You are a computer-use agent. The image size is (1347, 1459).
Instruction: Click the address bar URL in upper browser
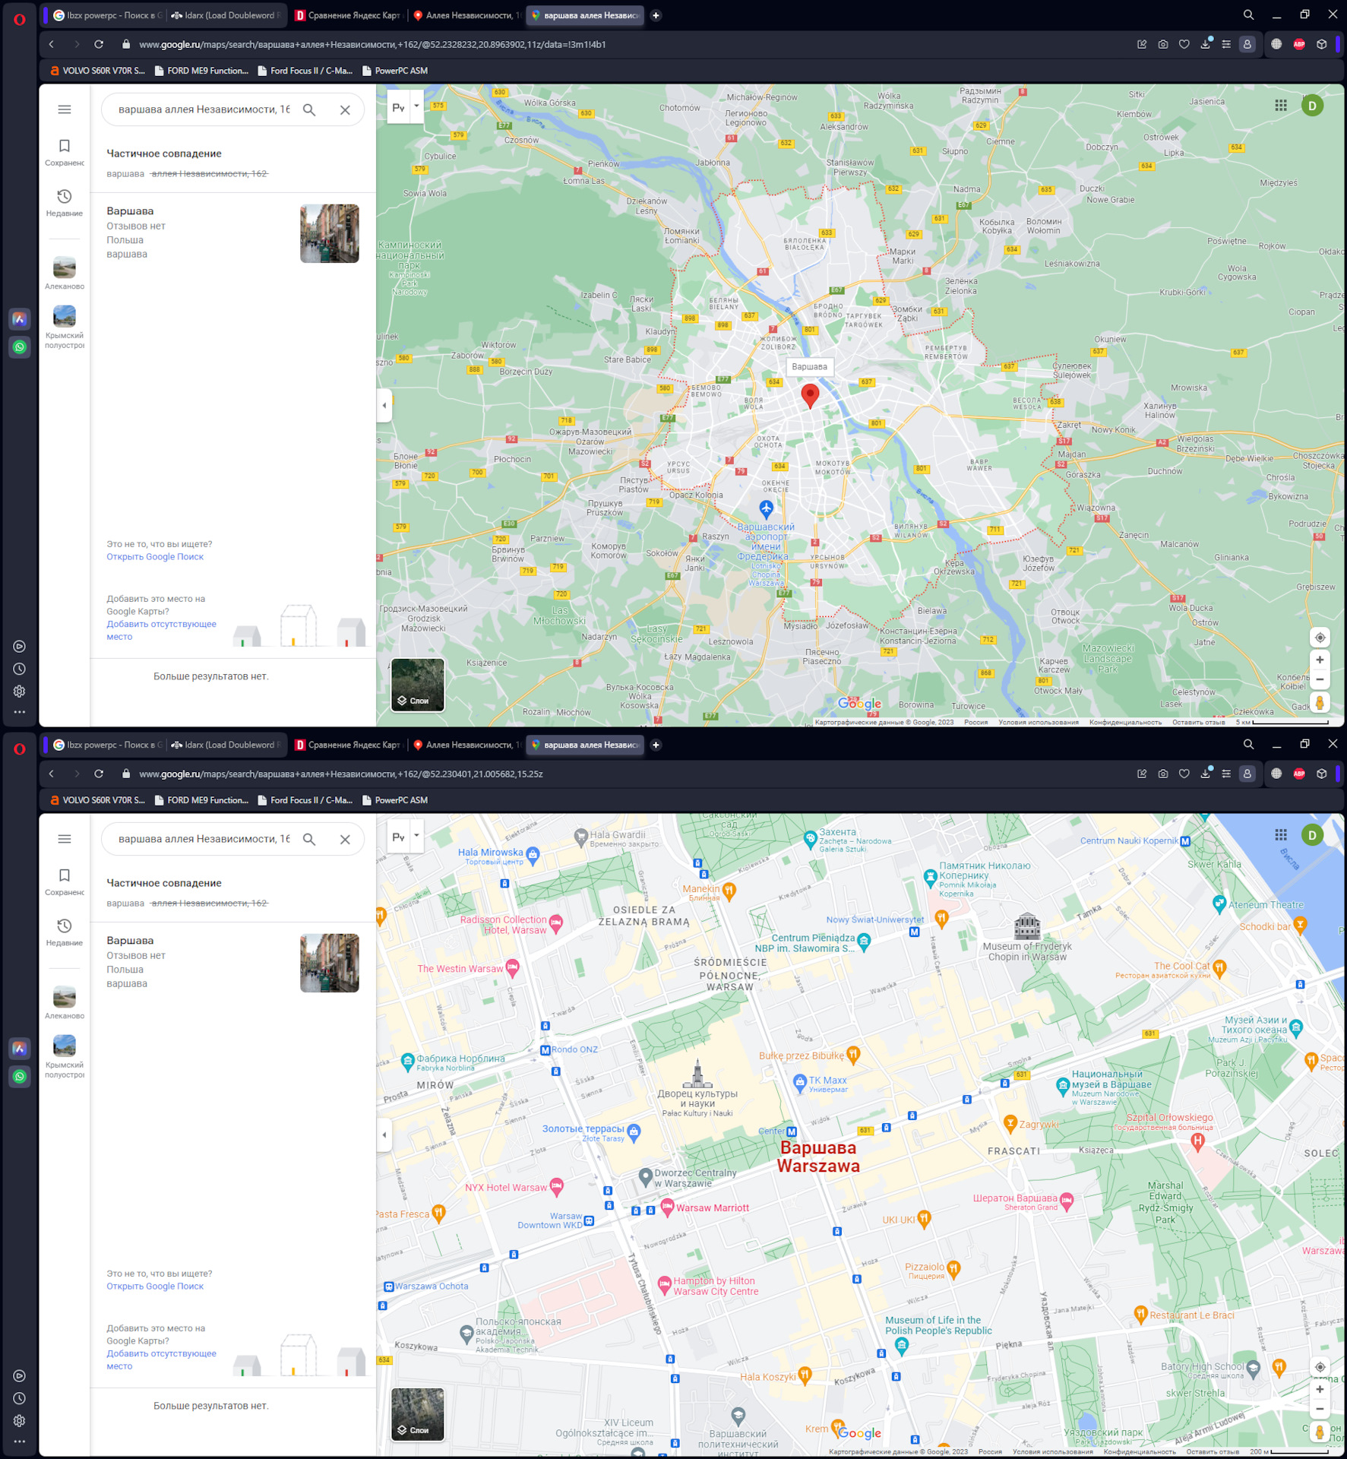pyautogui.click(x=372, y=45)
